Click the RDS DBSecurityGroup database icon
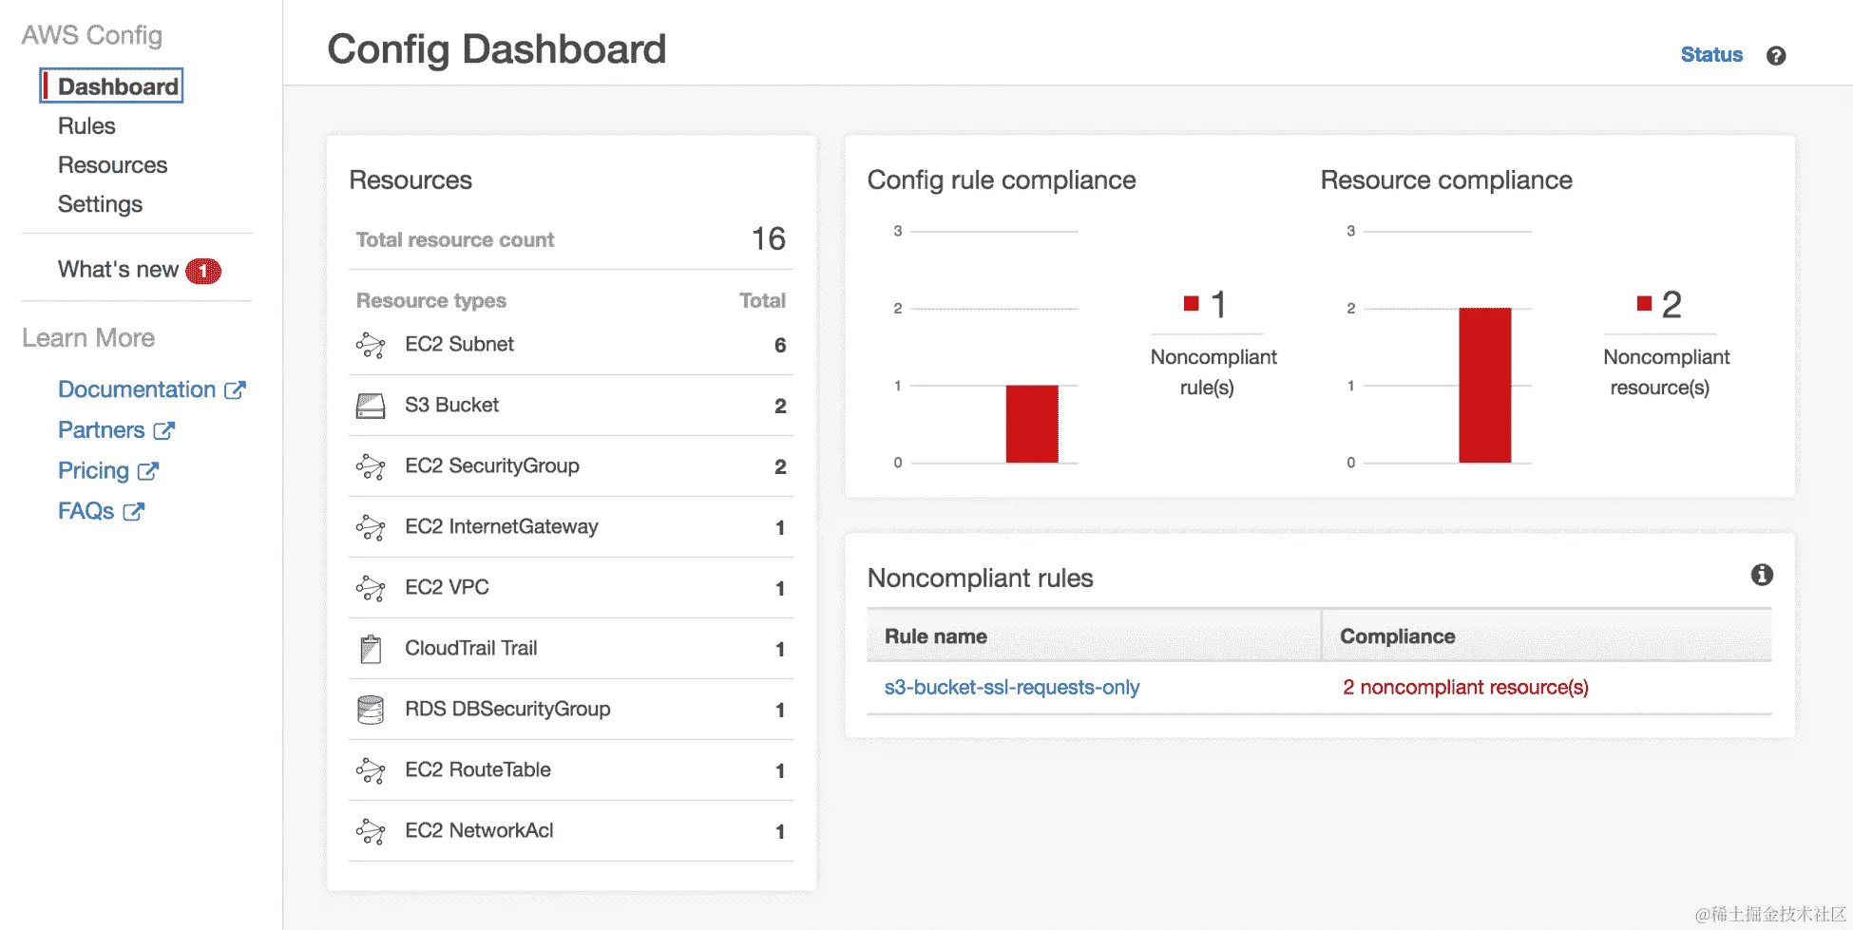The width and height of the screenshot is (1853, 930). pos(371,710)
